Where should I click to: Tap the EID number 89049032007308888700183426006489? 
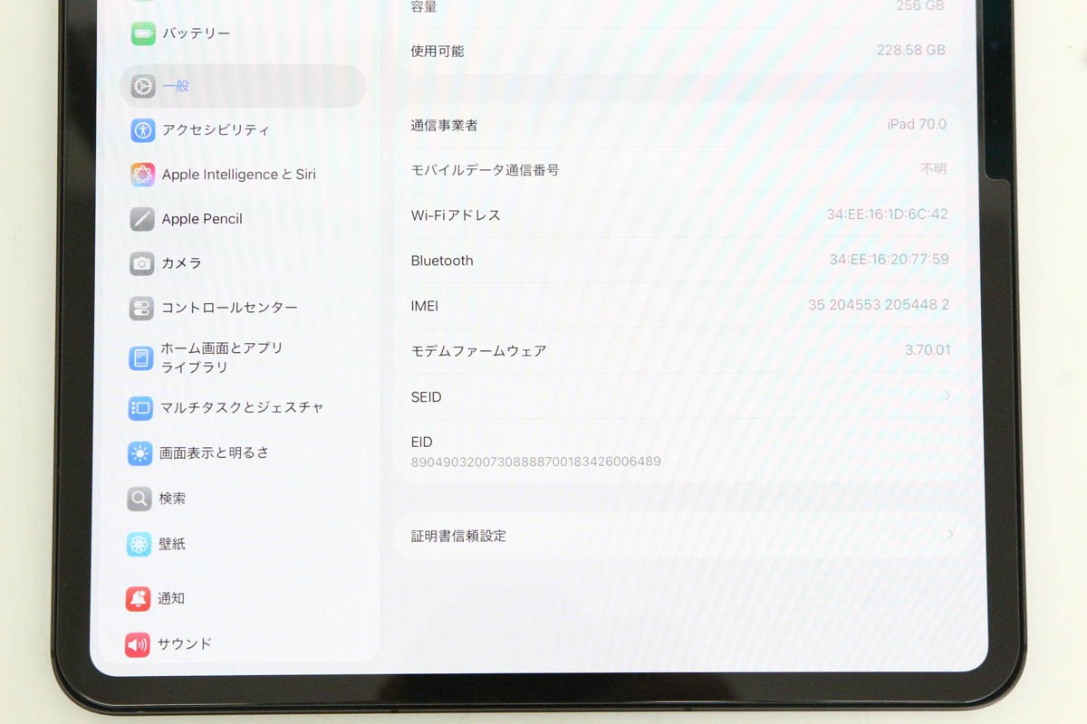535,462
